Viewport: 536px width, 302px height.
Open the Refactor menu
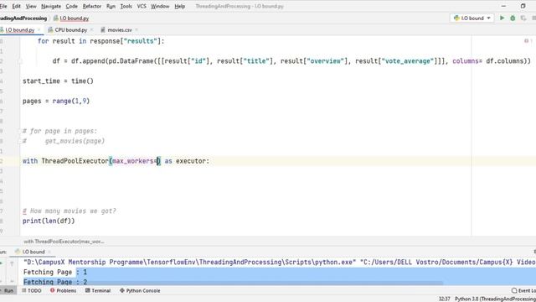point(92,6)
